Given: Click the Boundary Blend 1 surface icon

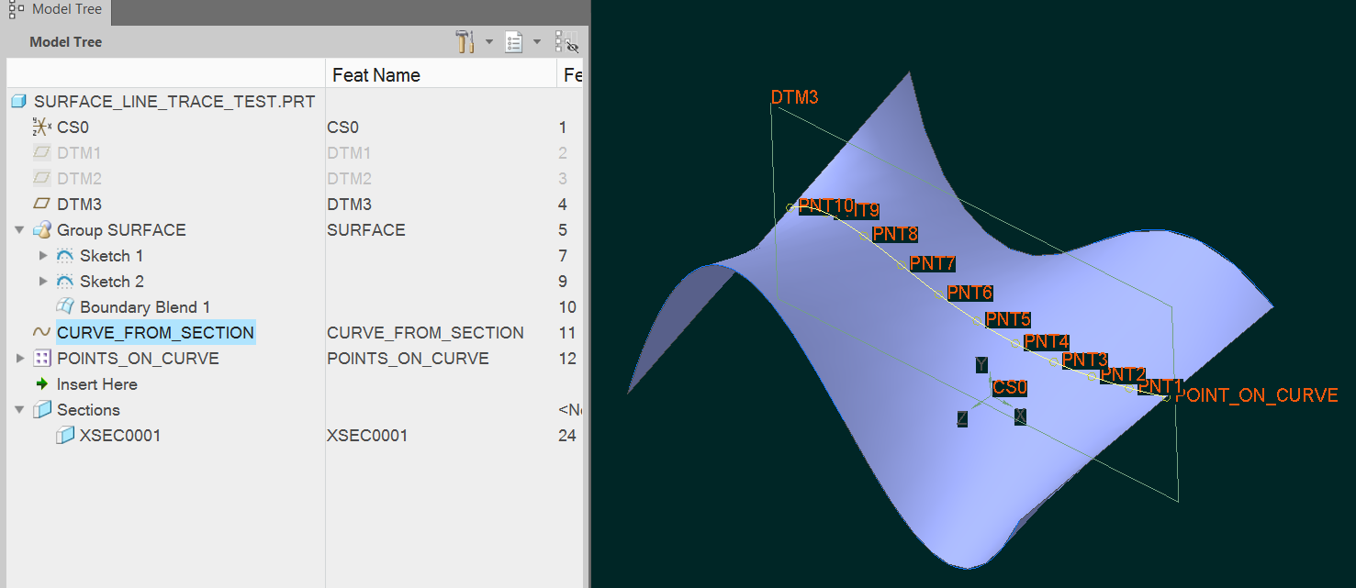Looking at the screenshot, I should pos(64,307).
